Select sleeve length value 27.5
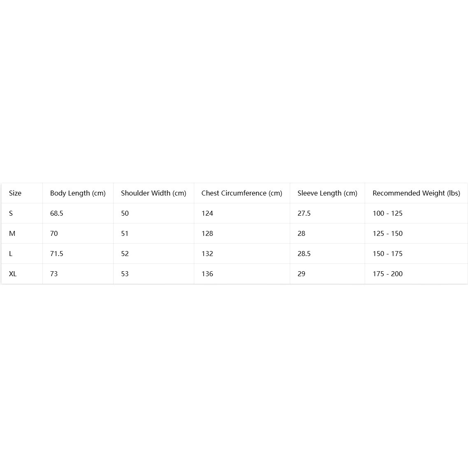This screenshot has height=468, width=468. pyautogui.click(x=304, y=213)
